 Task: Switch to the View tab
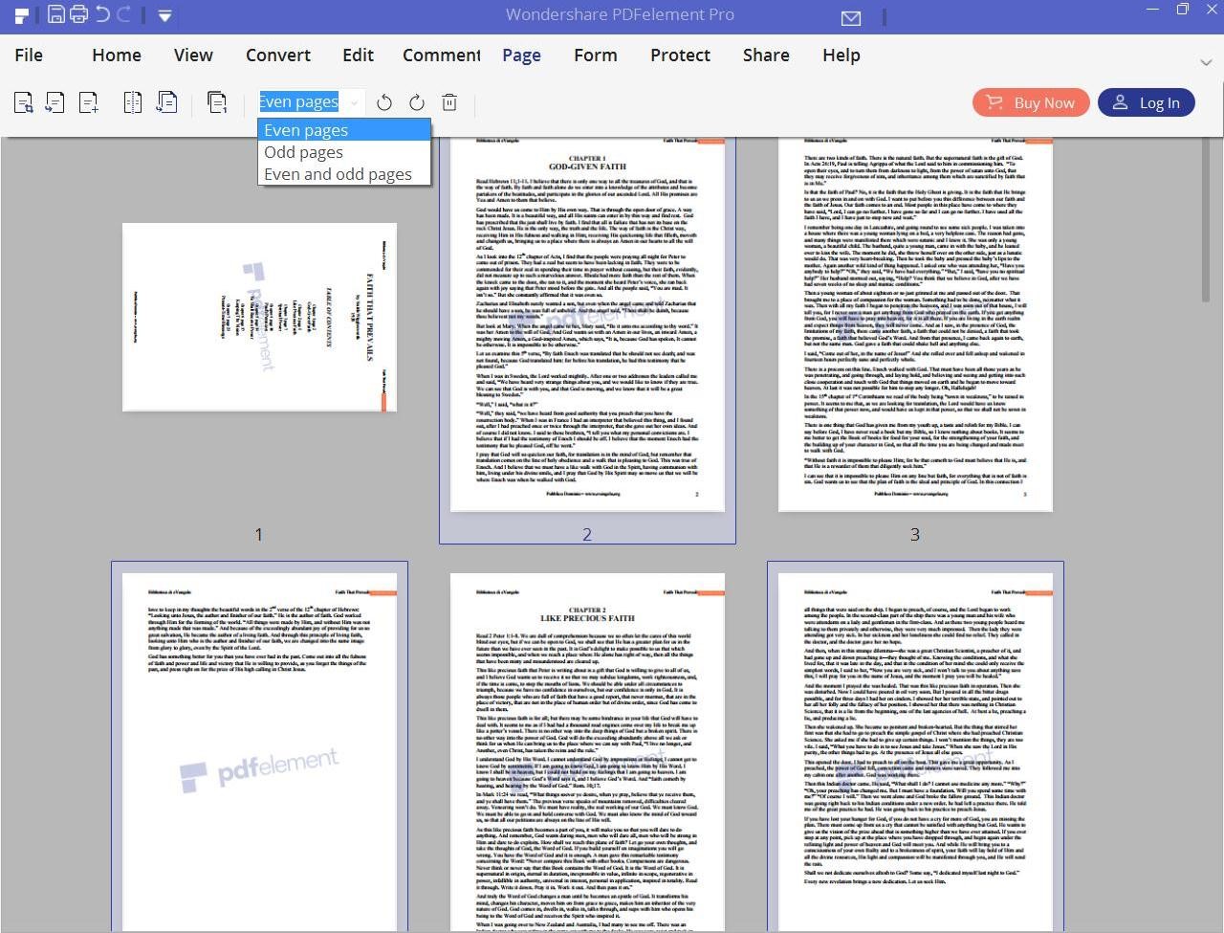point(193,55)
